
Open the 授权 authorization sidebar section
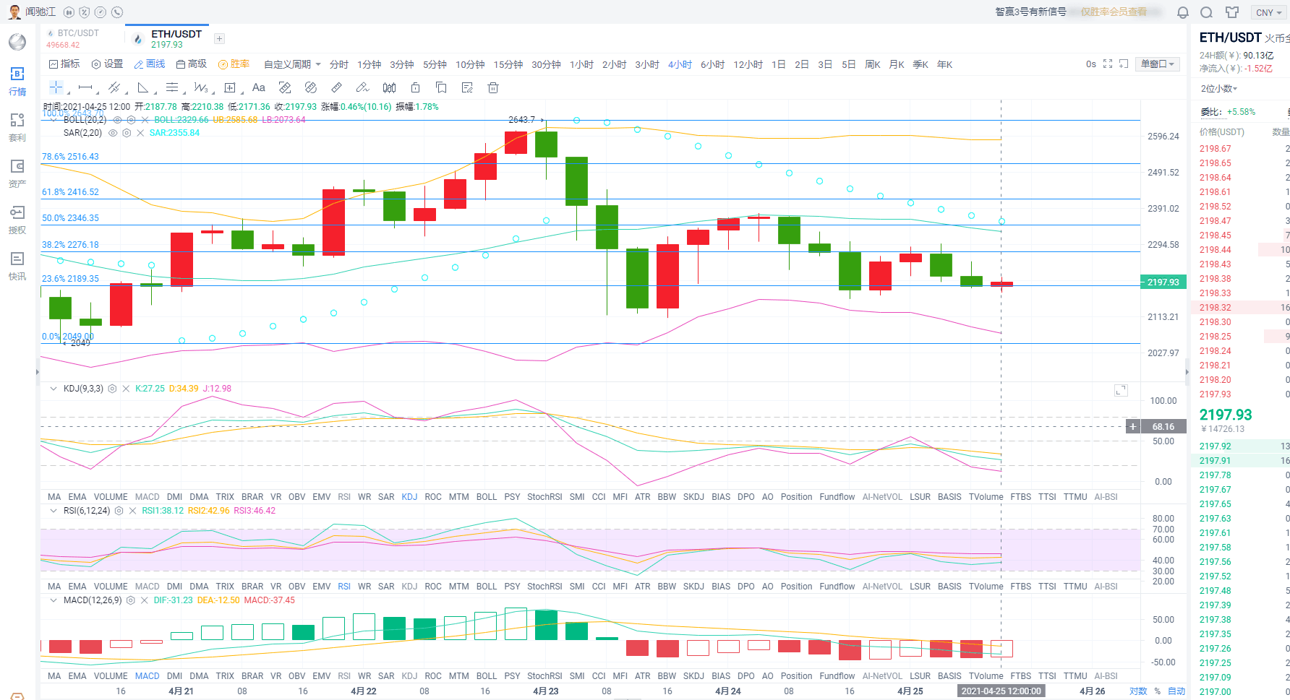coord(17,220)
